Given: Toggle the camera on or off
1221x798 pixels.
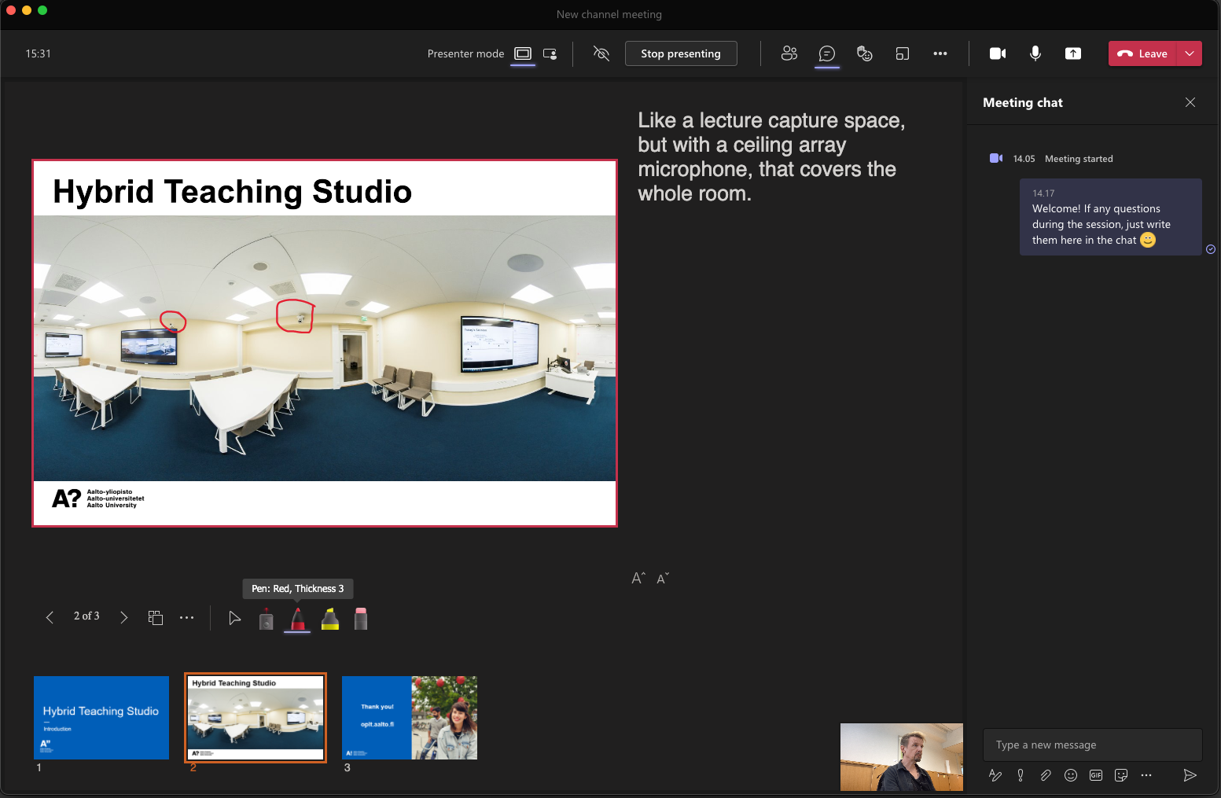Looking at the screenshot, I should [x=998, y=53].
